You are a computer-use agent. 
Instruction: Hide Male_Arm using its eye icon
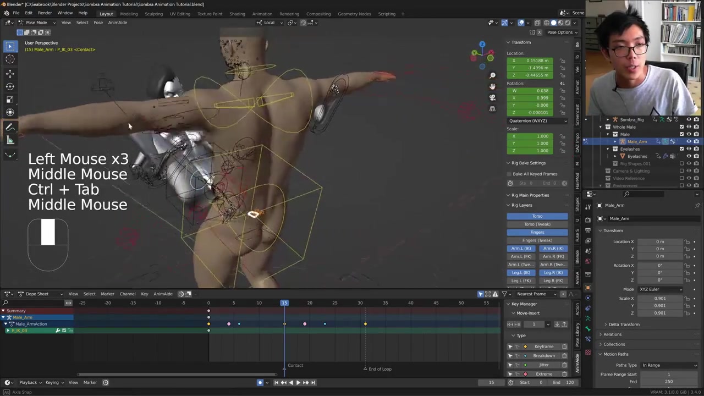(x=689, y=141)
